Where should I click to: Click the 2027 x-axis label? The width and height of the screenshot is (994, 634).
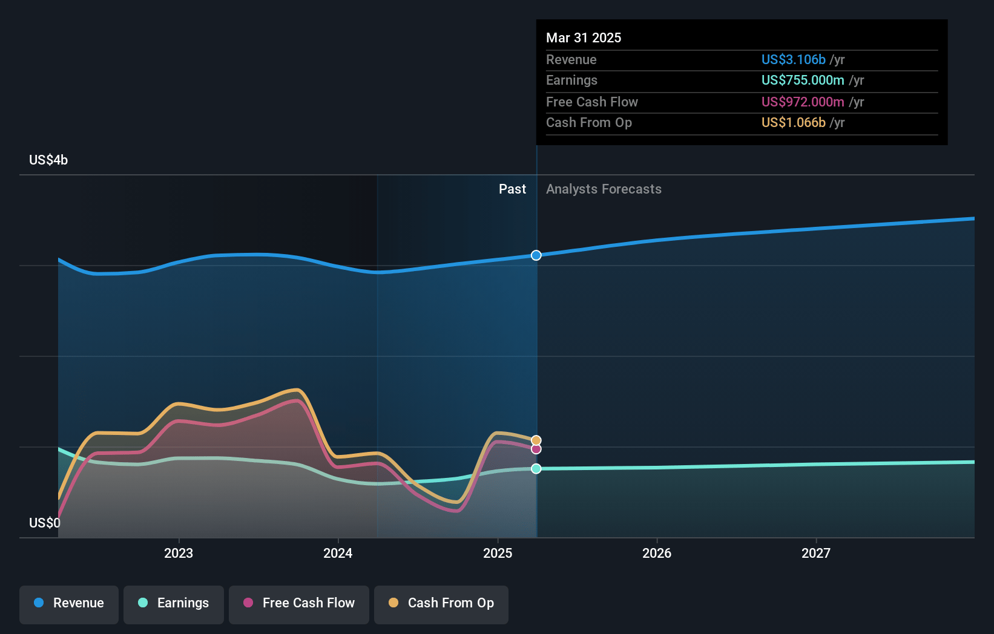[x=816, y=553]
